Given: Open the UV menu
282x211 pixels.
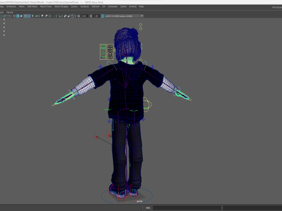Looking at the screenshot, I should point(103,6).
